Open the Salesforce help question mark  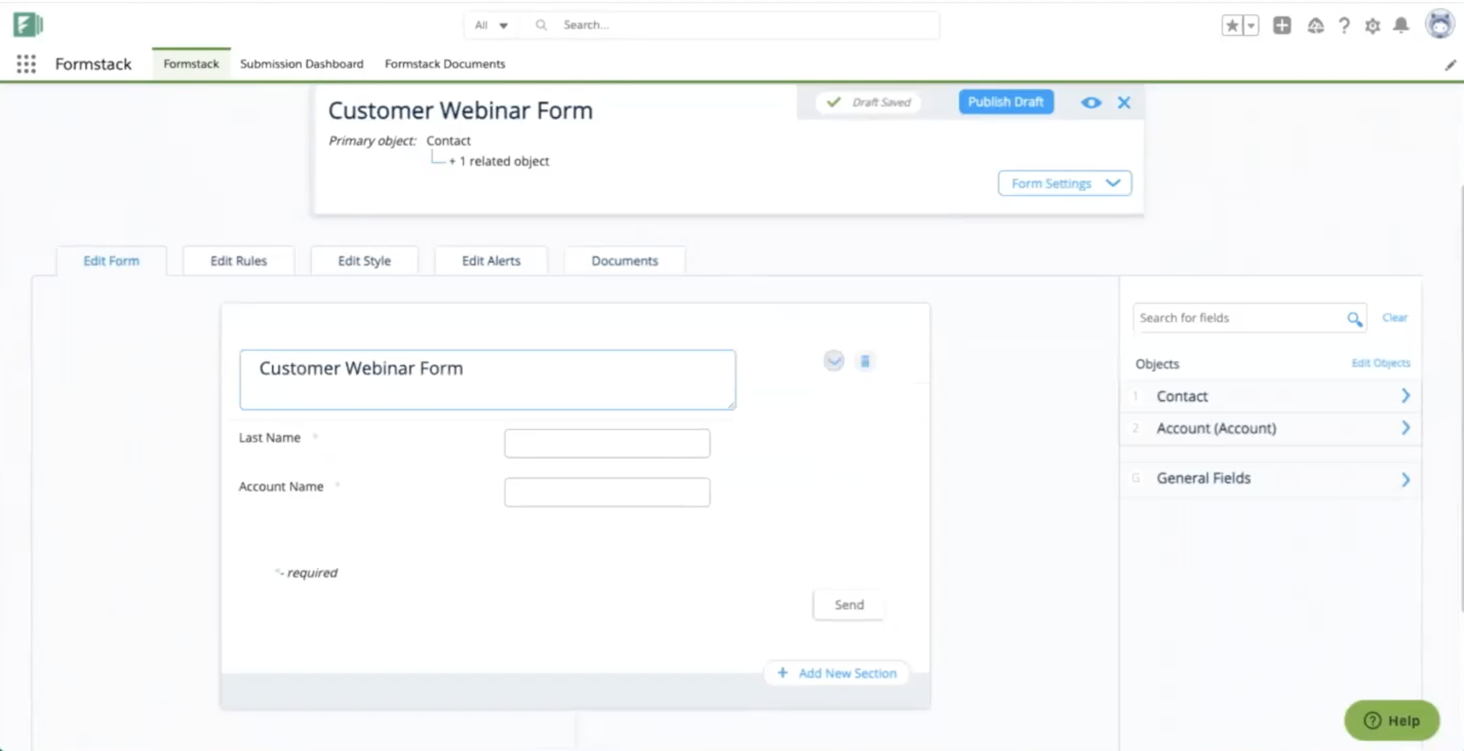click(x=1344, y=26)
